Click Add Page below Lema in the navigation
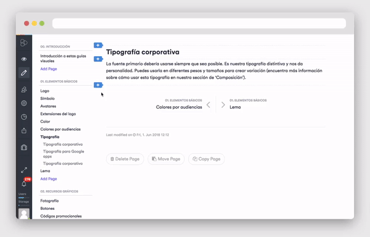 pyautogui.click(x=49, y=179)
